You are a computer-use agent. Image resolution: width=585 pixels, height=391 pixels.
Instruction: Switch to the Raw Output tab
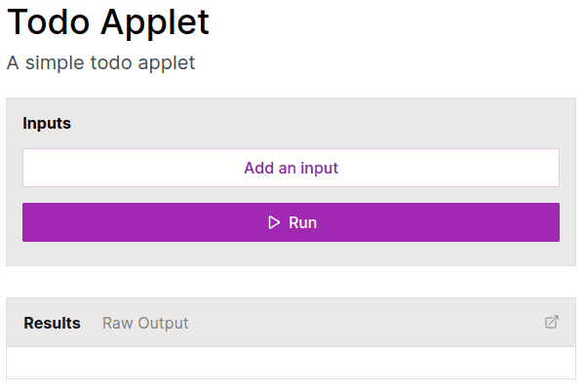pyautogui.click(x=145, y=323)
